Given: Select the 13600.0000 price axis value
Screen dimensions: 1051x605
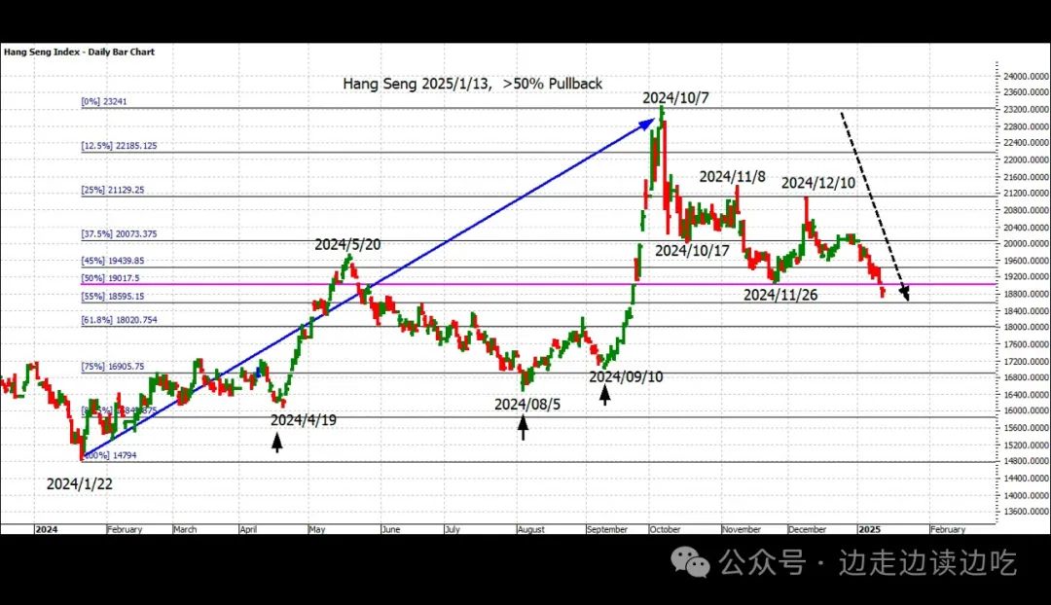Looking at the screenshot, I should 1027,512.
